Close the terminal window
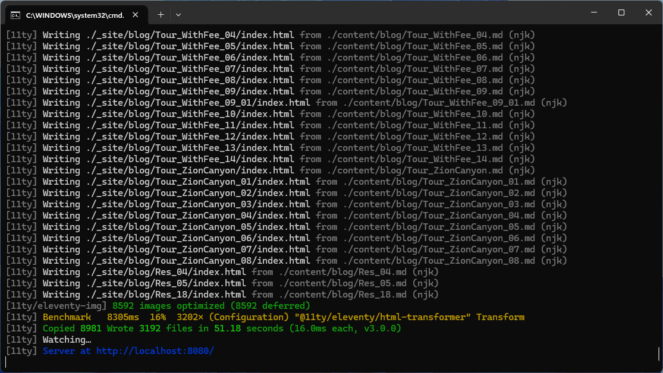The width and height of the screenshot is (663, 373). pos(648,12)
